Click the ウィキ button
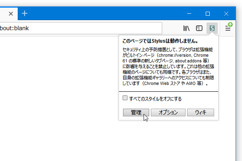242x161 pixels. point(200,112)
